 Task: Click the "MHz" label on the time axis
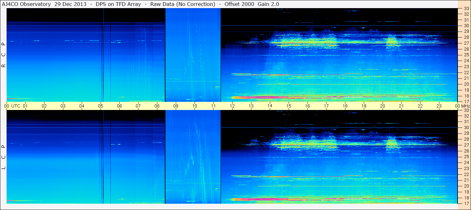(465, 106)
